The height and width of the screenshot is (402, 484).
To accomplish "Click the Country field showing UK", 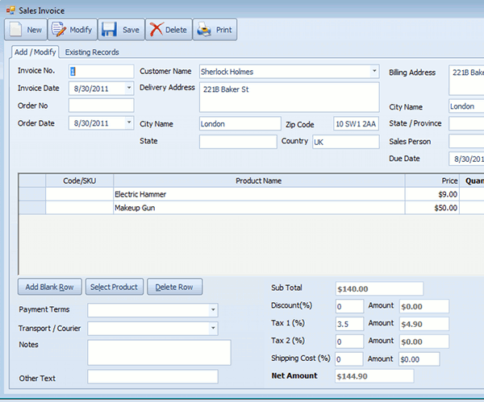I will (x=346, y=142).
